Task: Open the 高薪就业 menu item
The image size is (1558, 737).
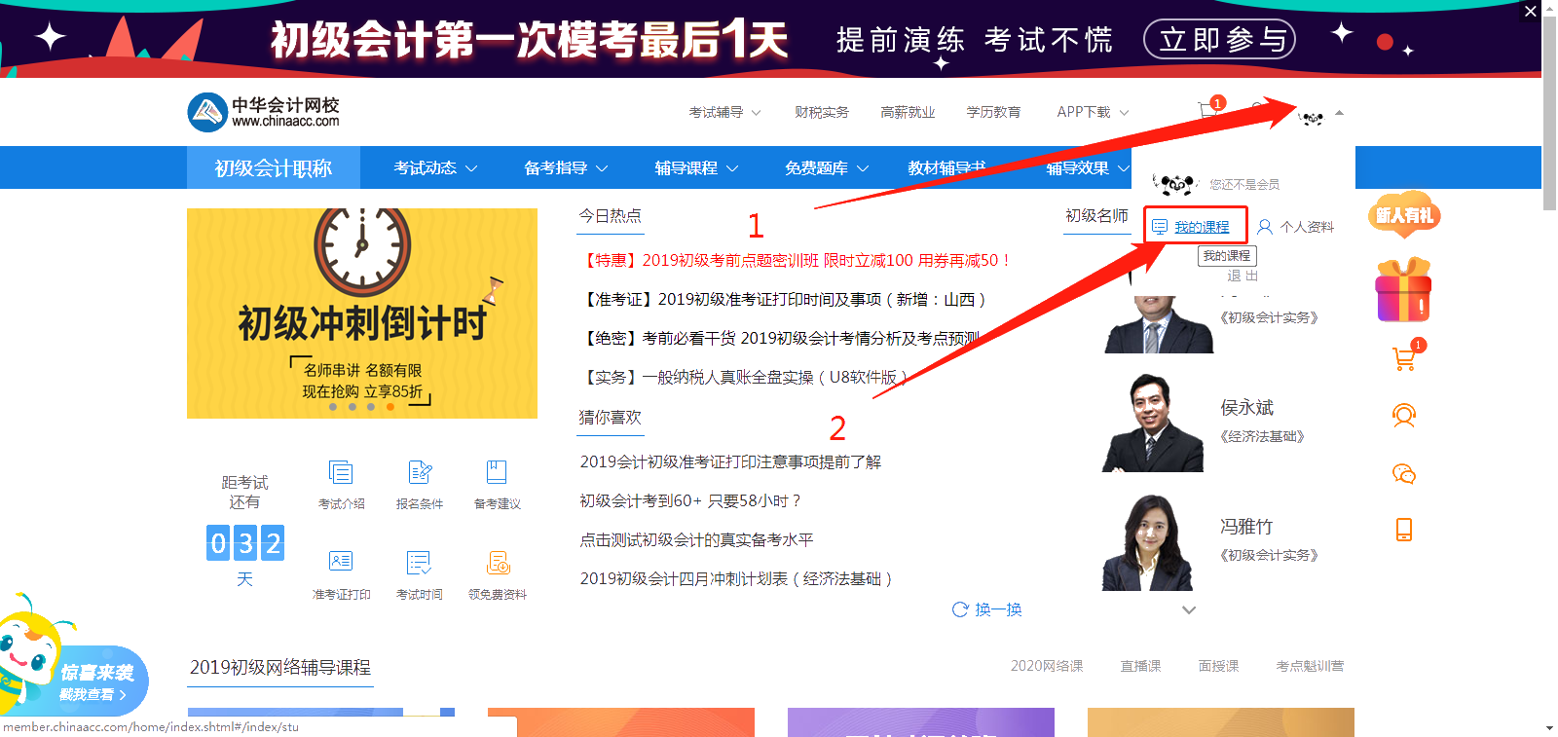Action: [908, 113]
